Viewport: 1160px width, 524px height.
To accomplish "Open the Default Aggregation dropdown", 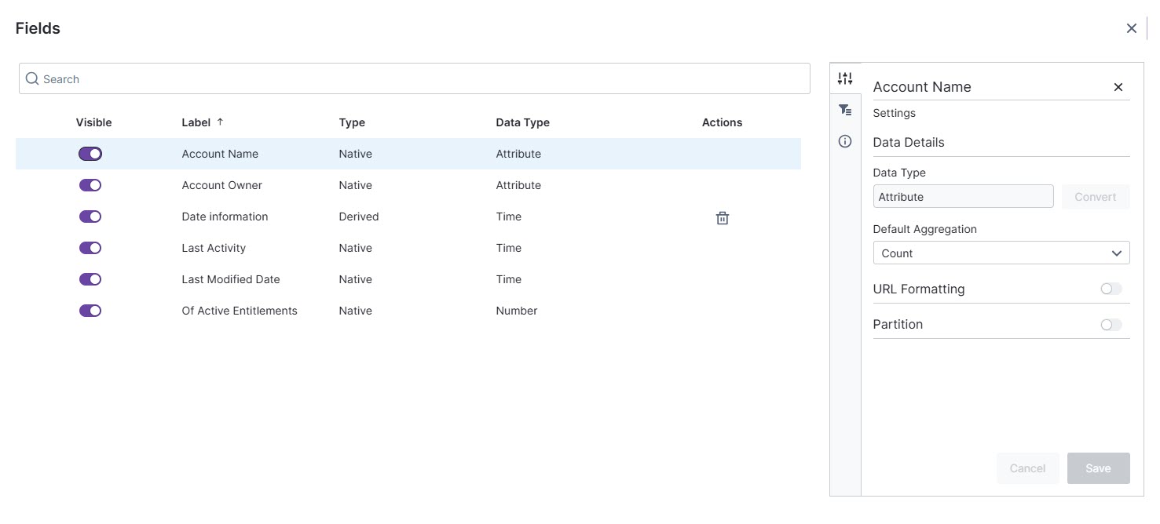I will [x=1001, y=253].
